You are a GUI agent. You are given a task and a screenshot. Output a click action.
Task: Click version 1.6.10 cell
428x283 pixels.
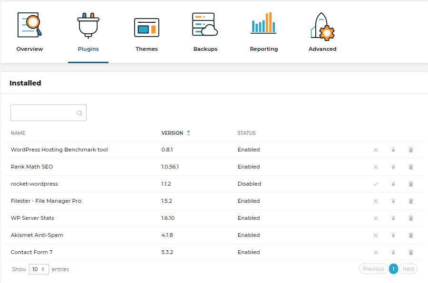(168, 218)
